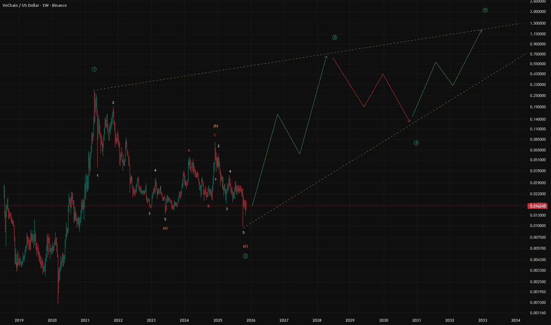Select the circled green wave 1 marker

(x=95, y=69)
